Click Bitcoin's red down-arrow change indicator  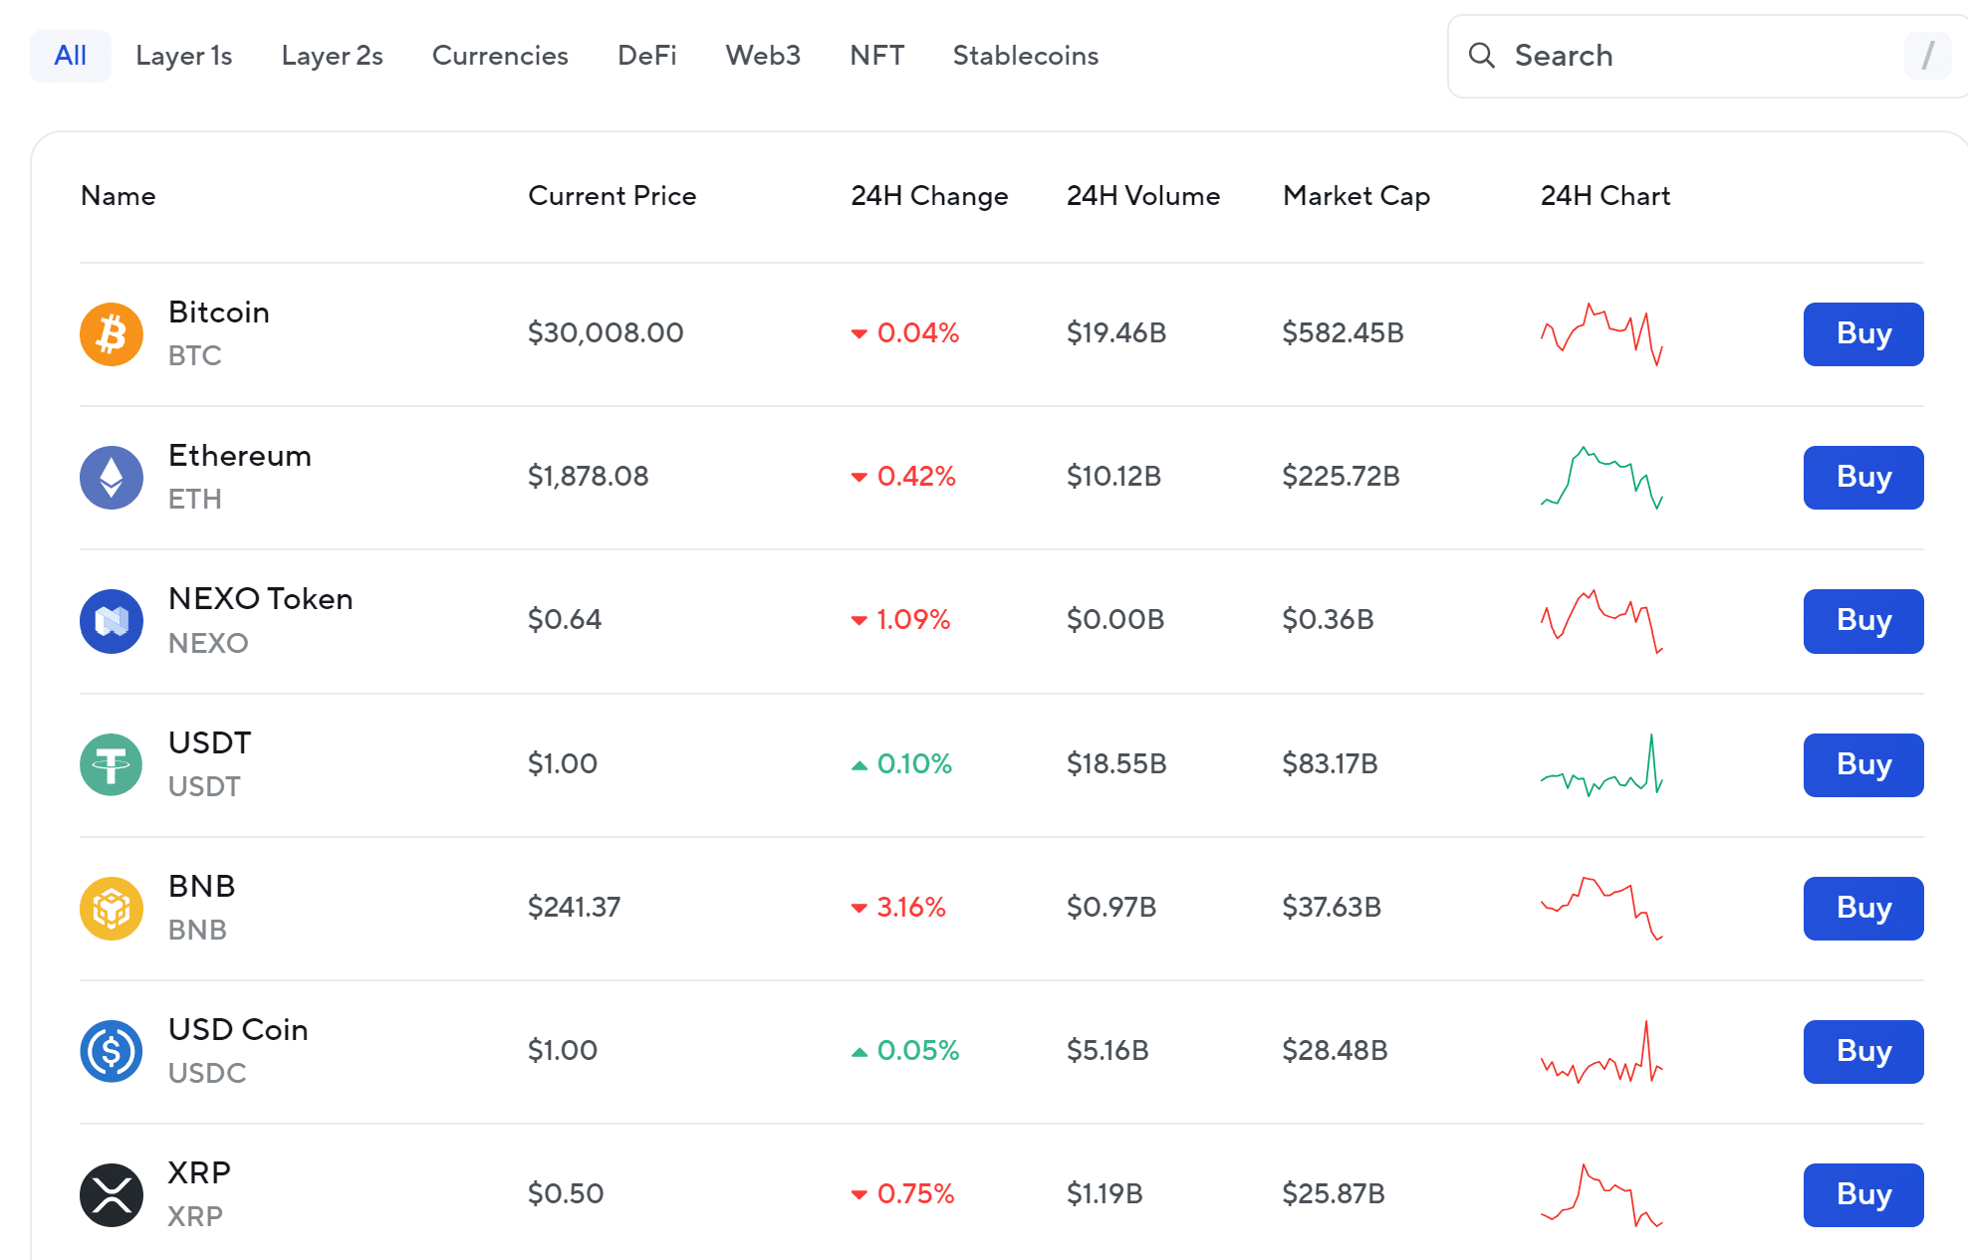point(859,334)
